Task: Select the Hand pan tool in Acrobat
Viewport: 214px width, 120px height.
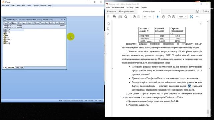Action: (164, 17)
